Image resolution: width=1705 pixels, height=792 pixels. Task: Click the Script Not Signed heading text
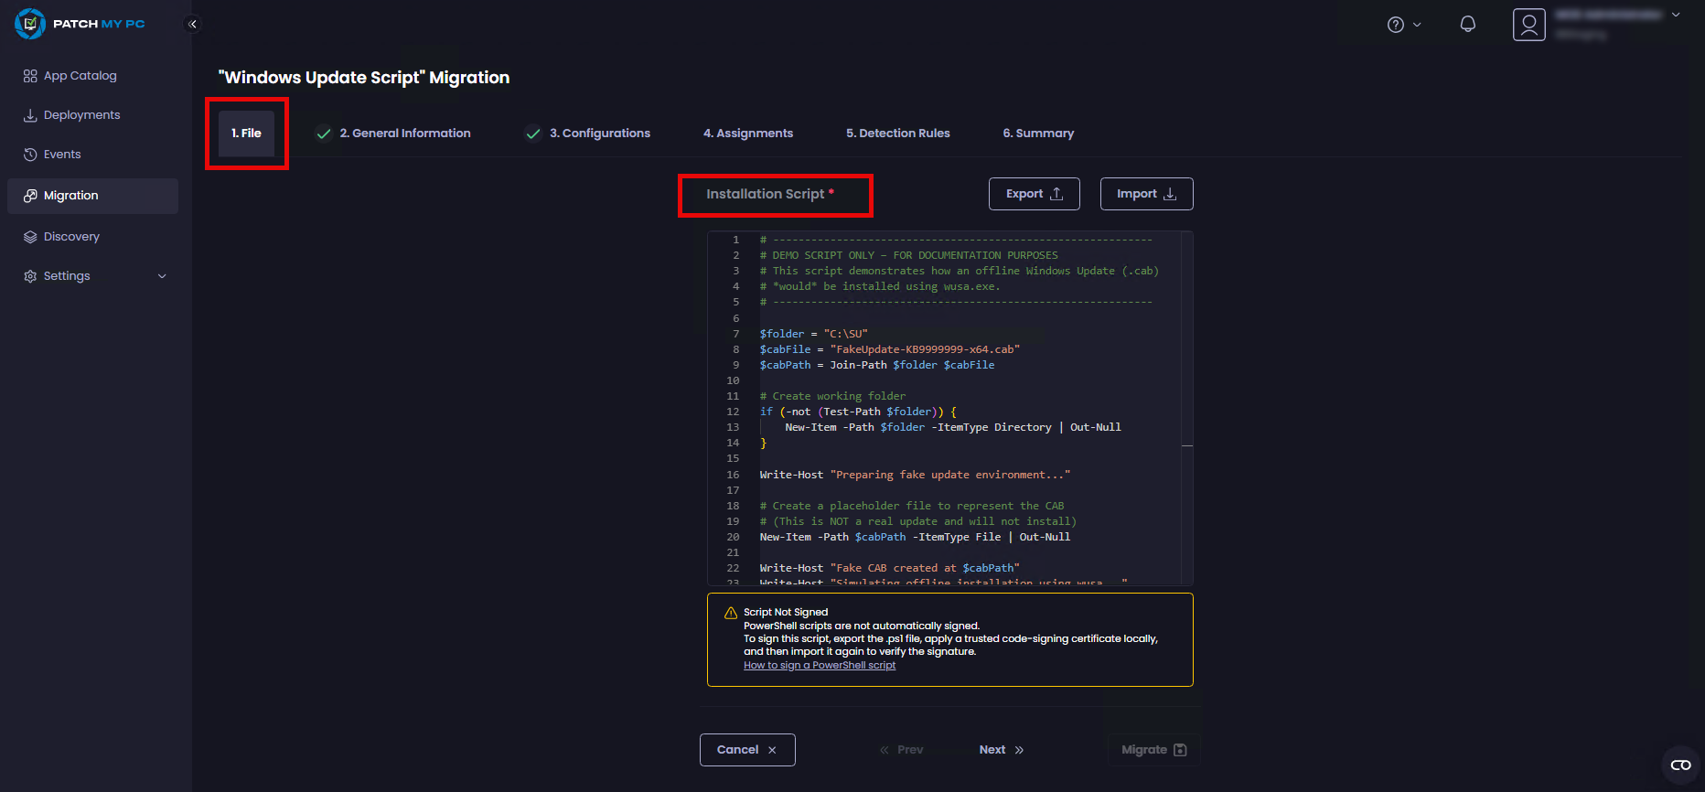coord(786,613)
